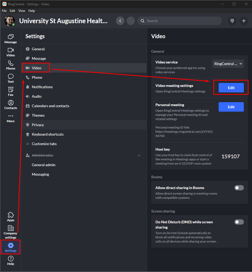This screenshot has height=272, width=252.
Task: Click the Search input field
Action: [x=179, y=21]
